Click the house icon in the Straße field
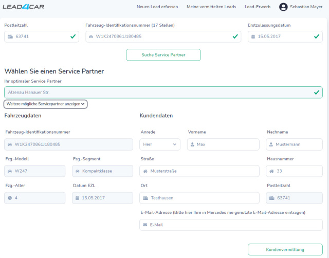The image size is (329, 258). tap(145, 171)
